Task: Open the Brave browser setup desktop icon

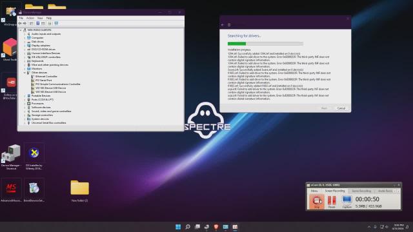Action: click(34, 191)
